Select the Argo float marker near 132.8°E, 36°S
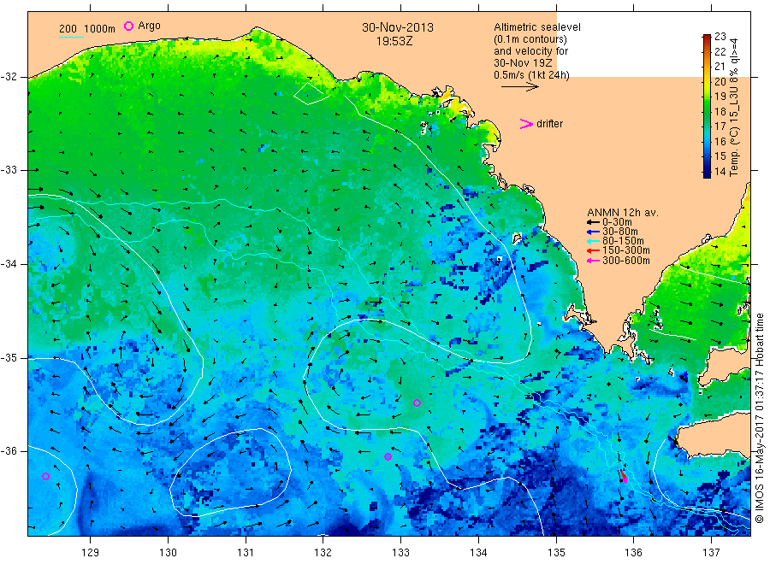770x564 pixels. tap(388, 456)
